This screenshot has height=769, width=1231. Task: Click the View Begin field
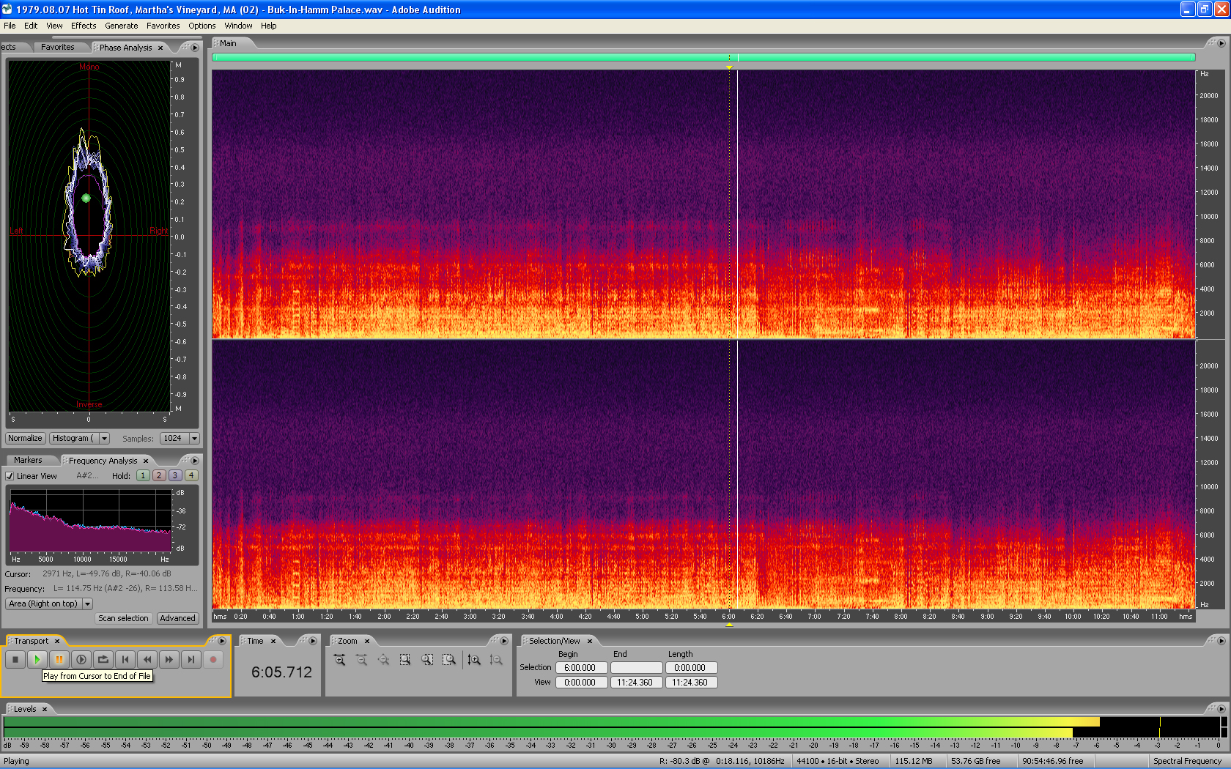pyautogui.click(x=580, y=683)
